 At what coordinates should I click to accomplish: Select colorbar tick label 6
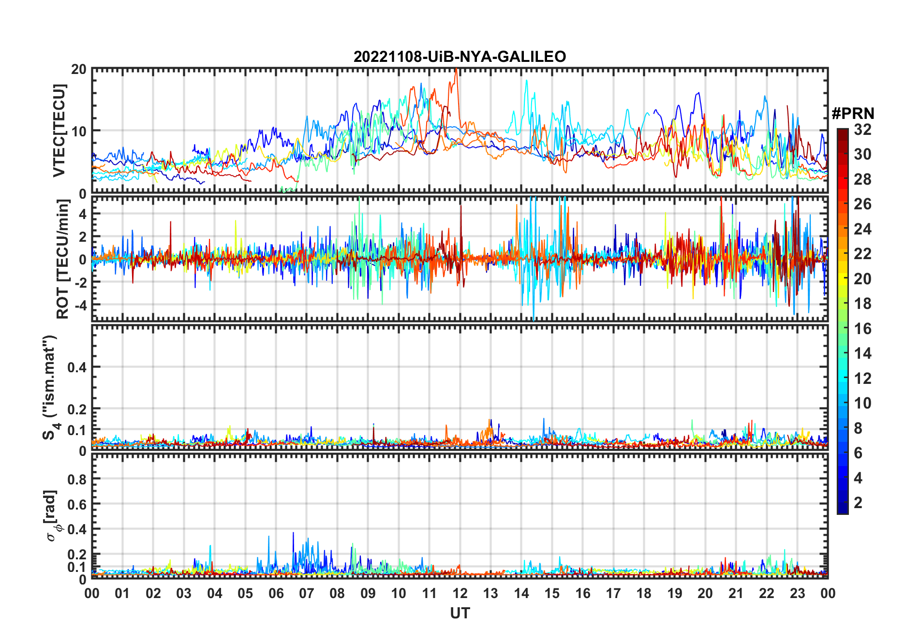pos(858,453)
